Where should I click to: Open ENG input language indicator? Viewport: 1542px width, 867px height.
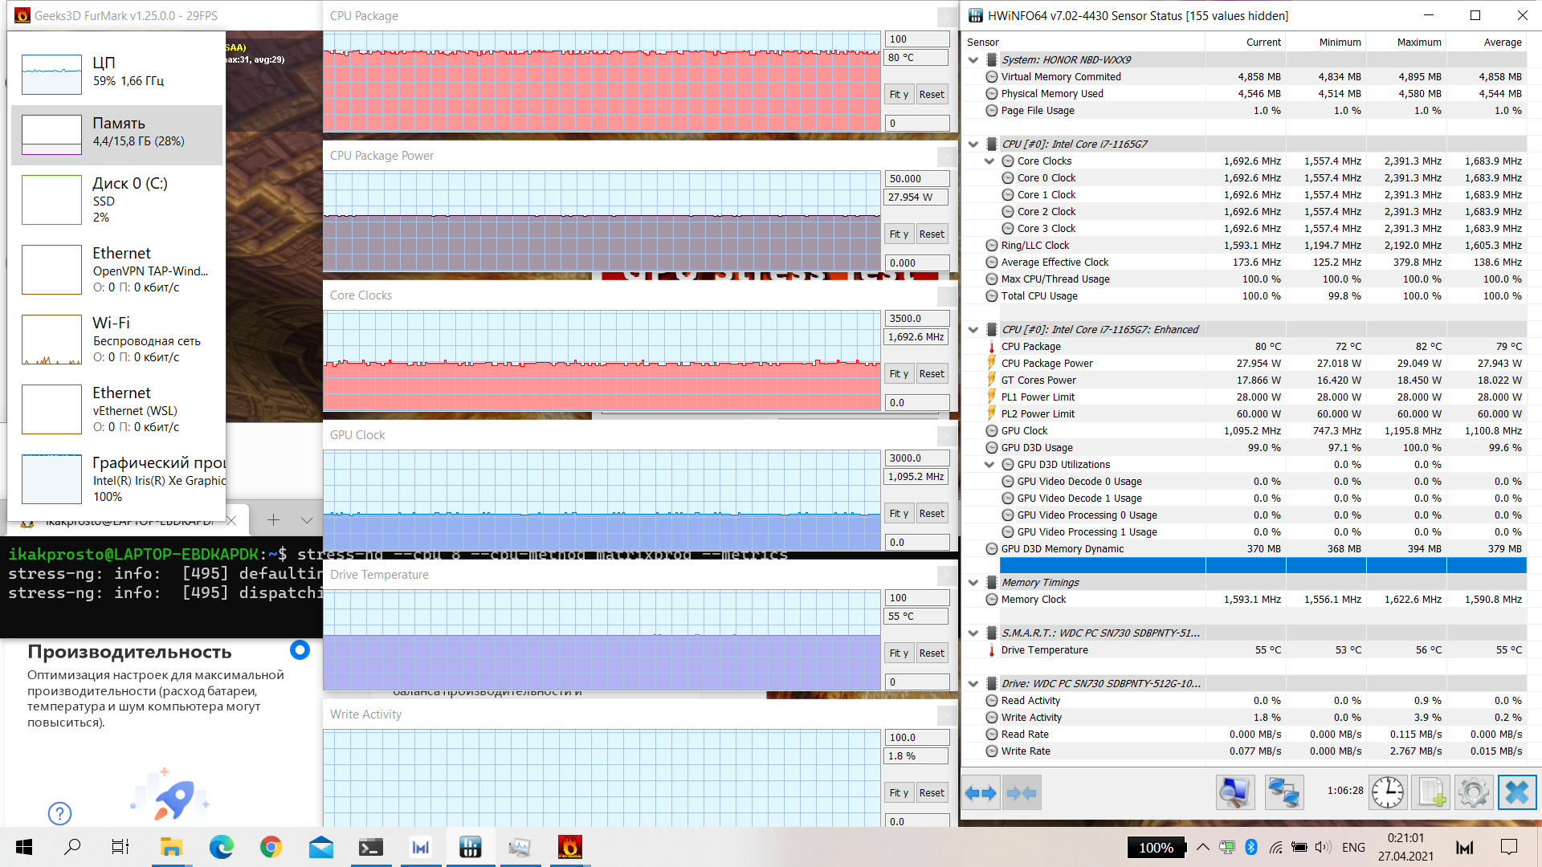(1353, 847)
